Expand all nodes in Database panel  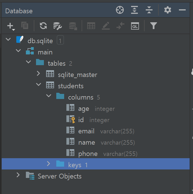pos(134,10)
